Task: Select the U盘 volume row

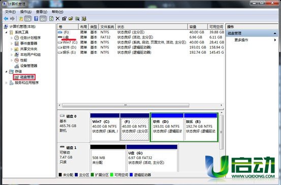Action: click(141, 37)
